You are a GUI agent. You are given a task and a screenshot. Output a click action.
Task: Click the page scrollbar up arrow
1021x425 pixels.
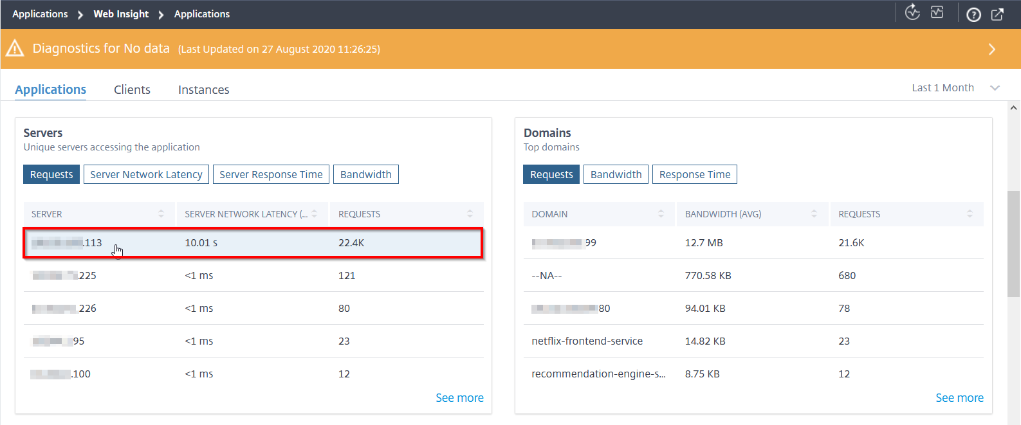point(1014,108)
